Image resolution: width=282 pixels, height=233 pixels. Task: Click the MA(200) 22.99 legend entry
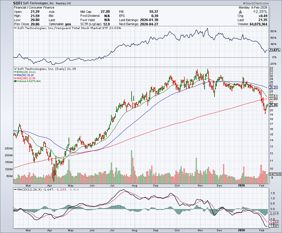coord(24,78)
